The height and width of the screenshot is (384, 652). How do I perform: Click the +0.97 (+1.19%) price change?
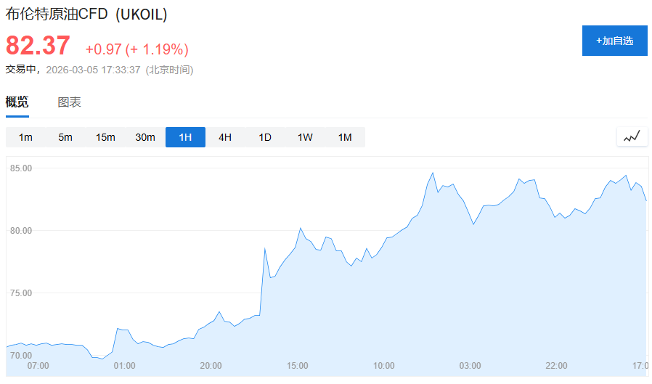pyautogui.click(x=136, y=49)
